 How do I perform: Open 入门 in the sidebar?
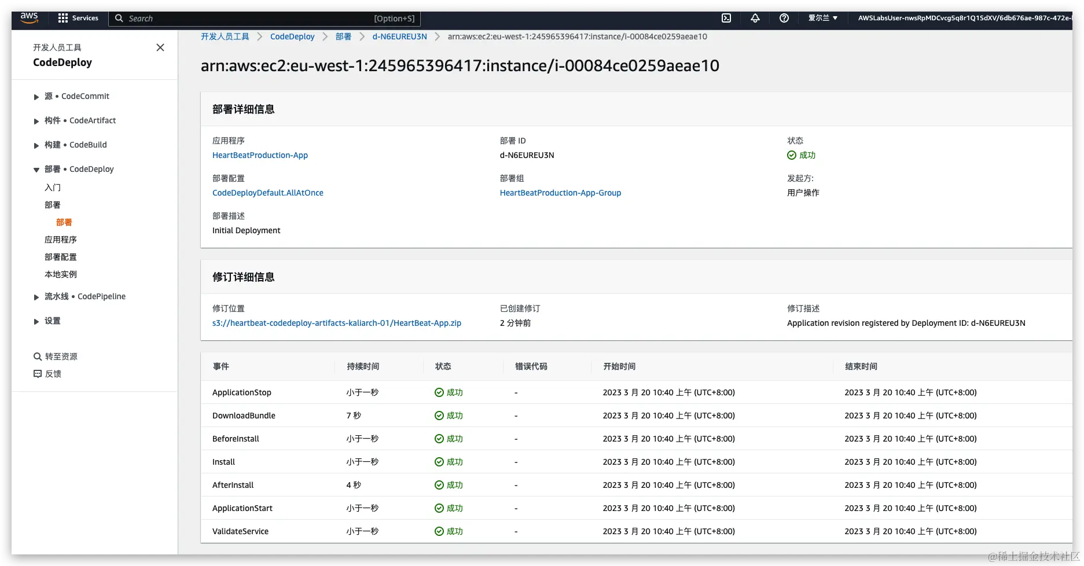pyautogui.click(x=53, y=188)
